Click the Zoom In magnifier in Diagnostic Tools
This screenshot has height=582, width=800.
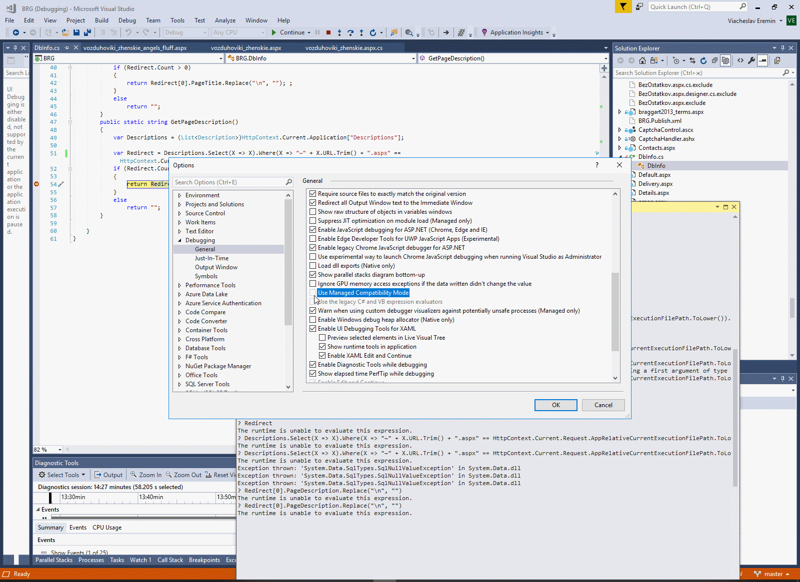click(133, 475)
